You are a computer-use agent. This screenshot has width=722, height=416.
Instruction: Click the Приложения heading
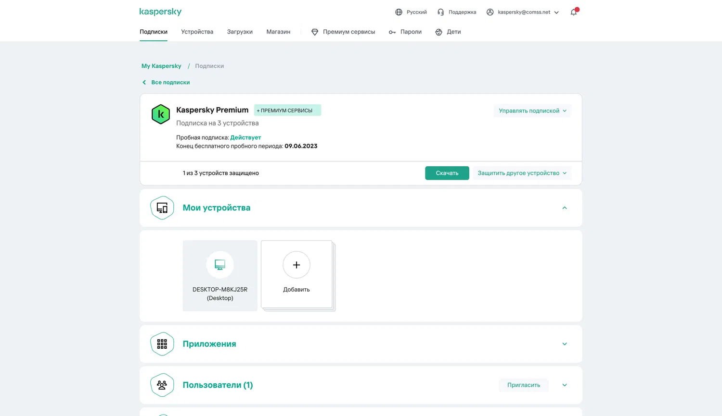click(209, 344)
